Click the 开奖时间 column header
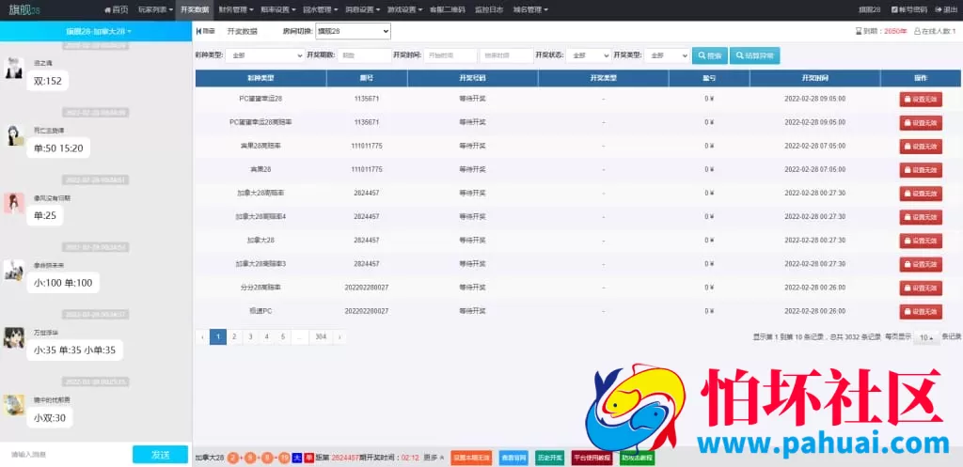 click(x=814, y=79)
